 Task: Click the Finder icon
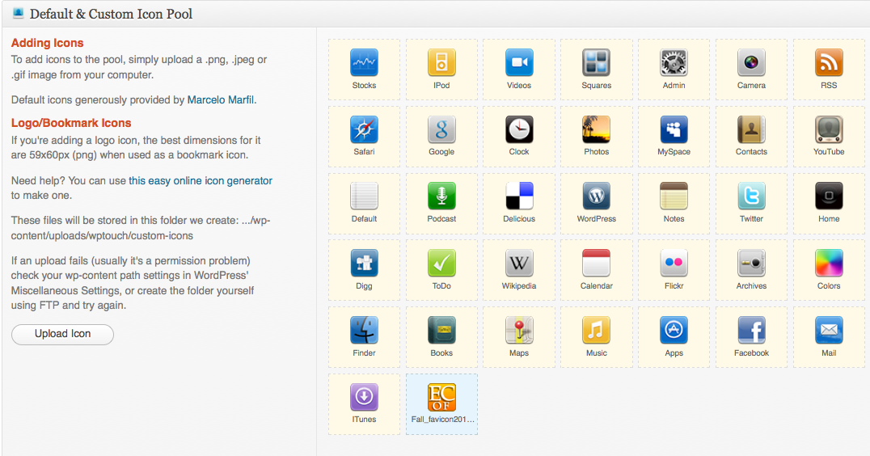[x=364, y=331]
